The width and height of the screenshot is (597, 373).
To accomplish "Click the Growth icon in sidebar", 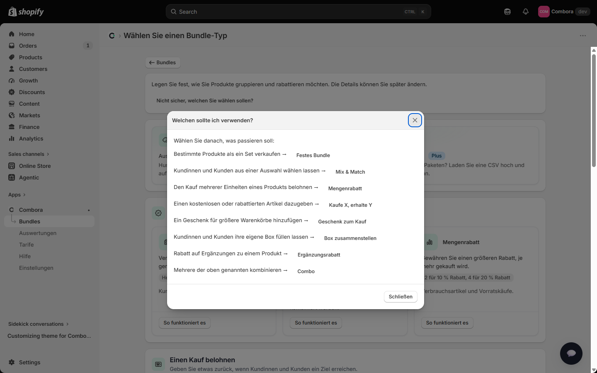I will [12, 80].
